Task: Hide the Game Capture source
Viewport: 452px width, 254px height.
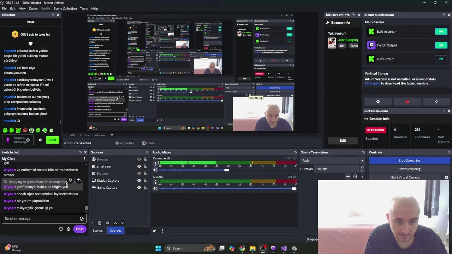Action: pos(139,188)
